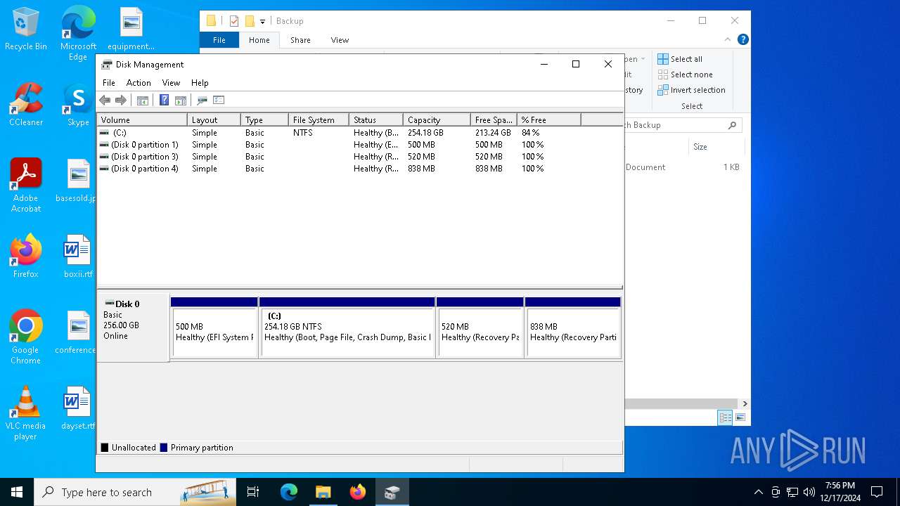Toggle Show/Hide Console Tree toolbar icon
The width and height of the screenshot is (900, 506).
tap(143, 100)
